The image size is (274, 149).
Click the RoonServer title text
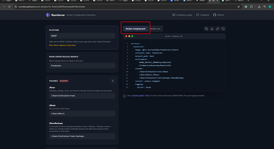coord(58,15)
